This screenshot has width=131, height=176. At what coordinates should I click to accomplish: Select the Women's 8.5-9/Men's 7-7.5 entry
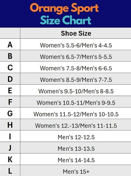76,80
